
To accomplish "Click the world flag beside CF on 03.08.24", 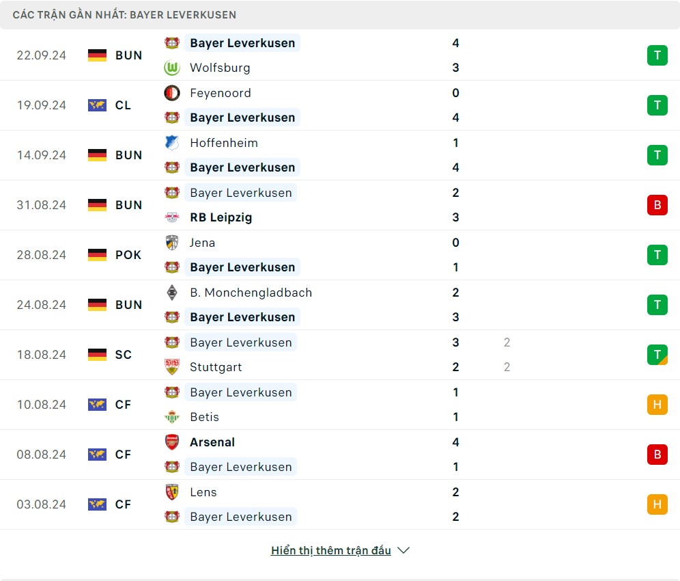I will coord(97,504).
